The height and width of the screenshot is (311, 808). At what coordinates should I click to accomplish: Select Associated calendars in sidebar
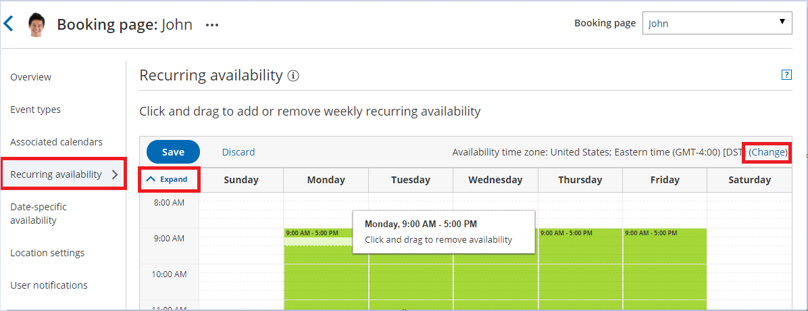[56, 142]
